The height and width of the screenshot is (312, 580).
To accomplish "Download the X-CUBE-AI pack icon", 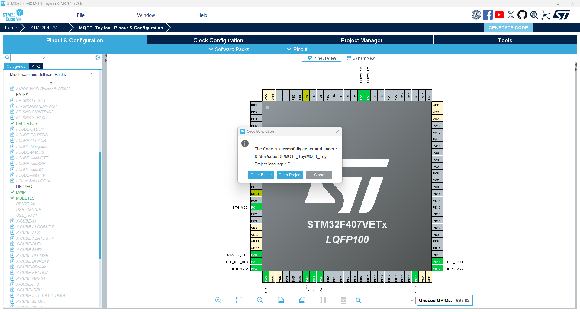I will pos(12,221).
